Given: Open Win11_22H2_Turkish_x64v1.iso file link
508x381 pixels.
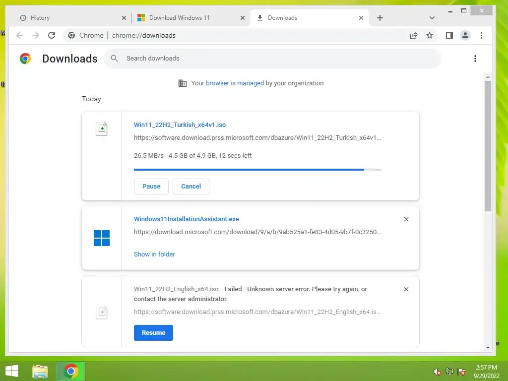Looking at the screenshot, I should (180, 125).
